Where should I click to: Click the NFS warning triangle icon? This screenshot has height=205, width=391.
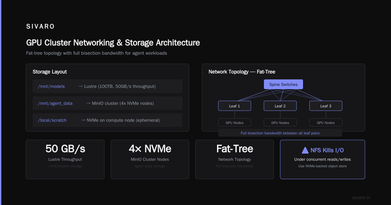coord(305,150)
